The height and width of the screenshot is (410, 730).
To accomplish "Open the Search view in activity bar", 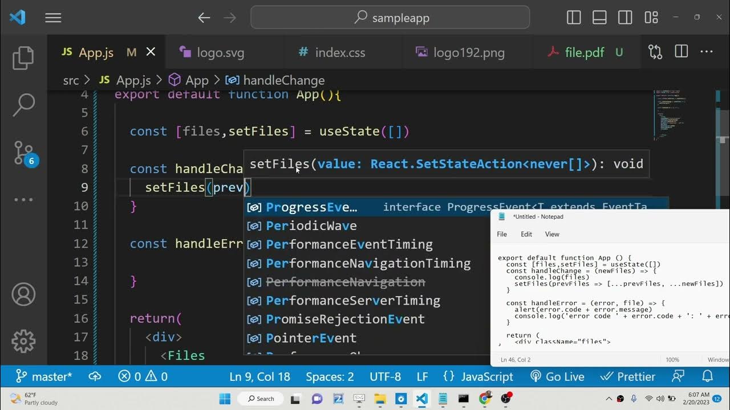I will pyautogui.click(x=23, y=105).
